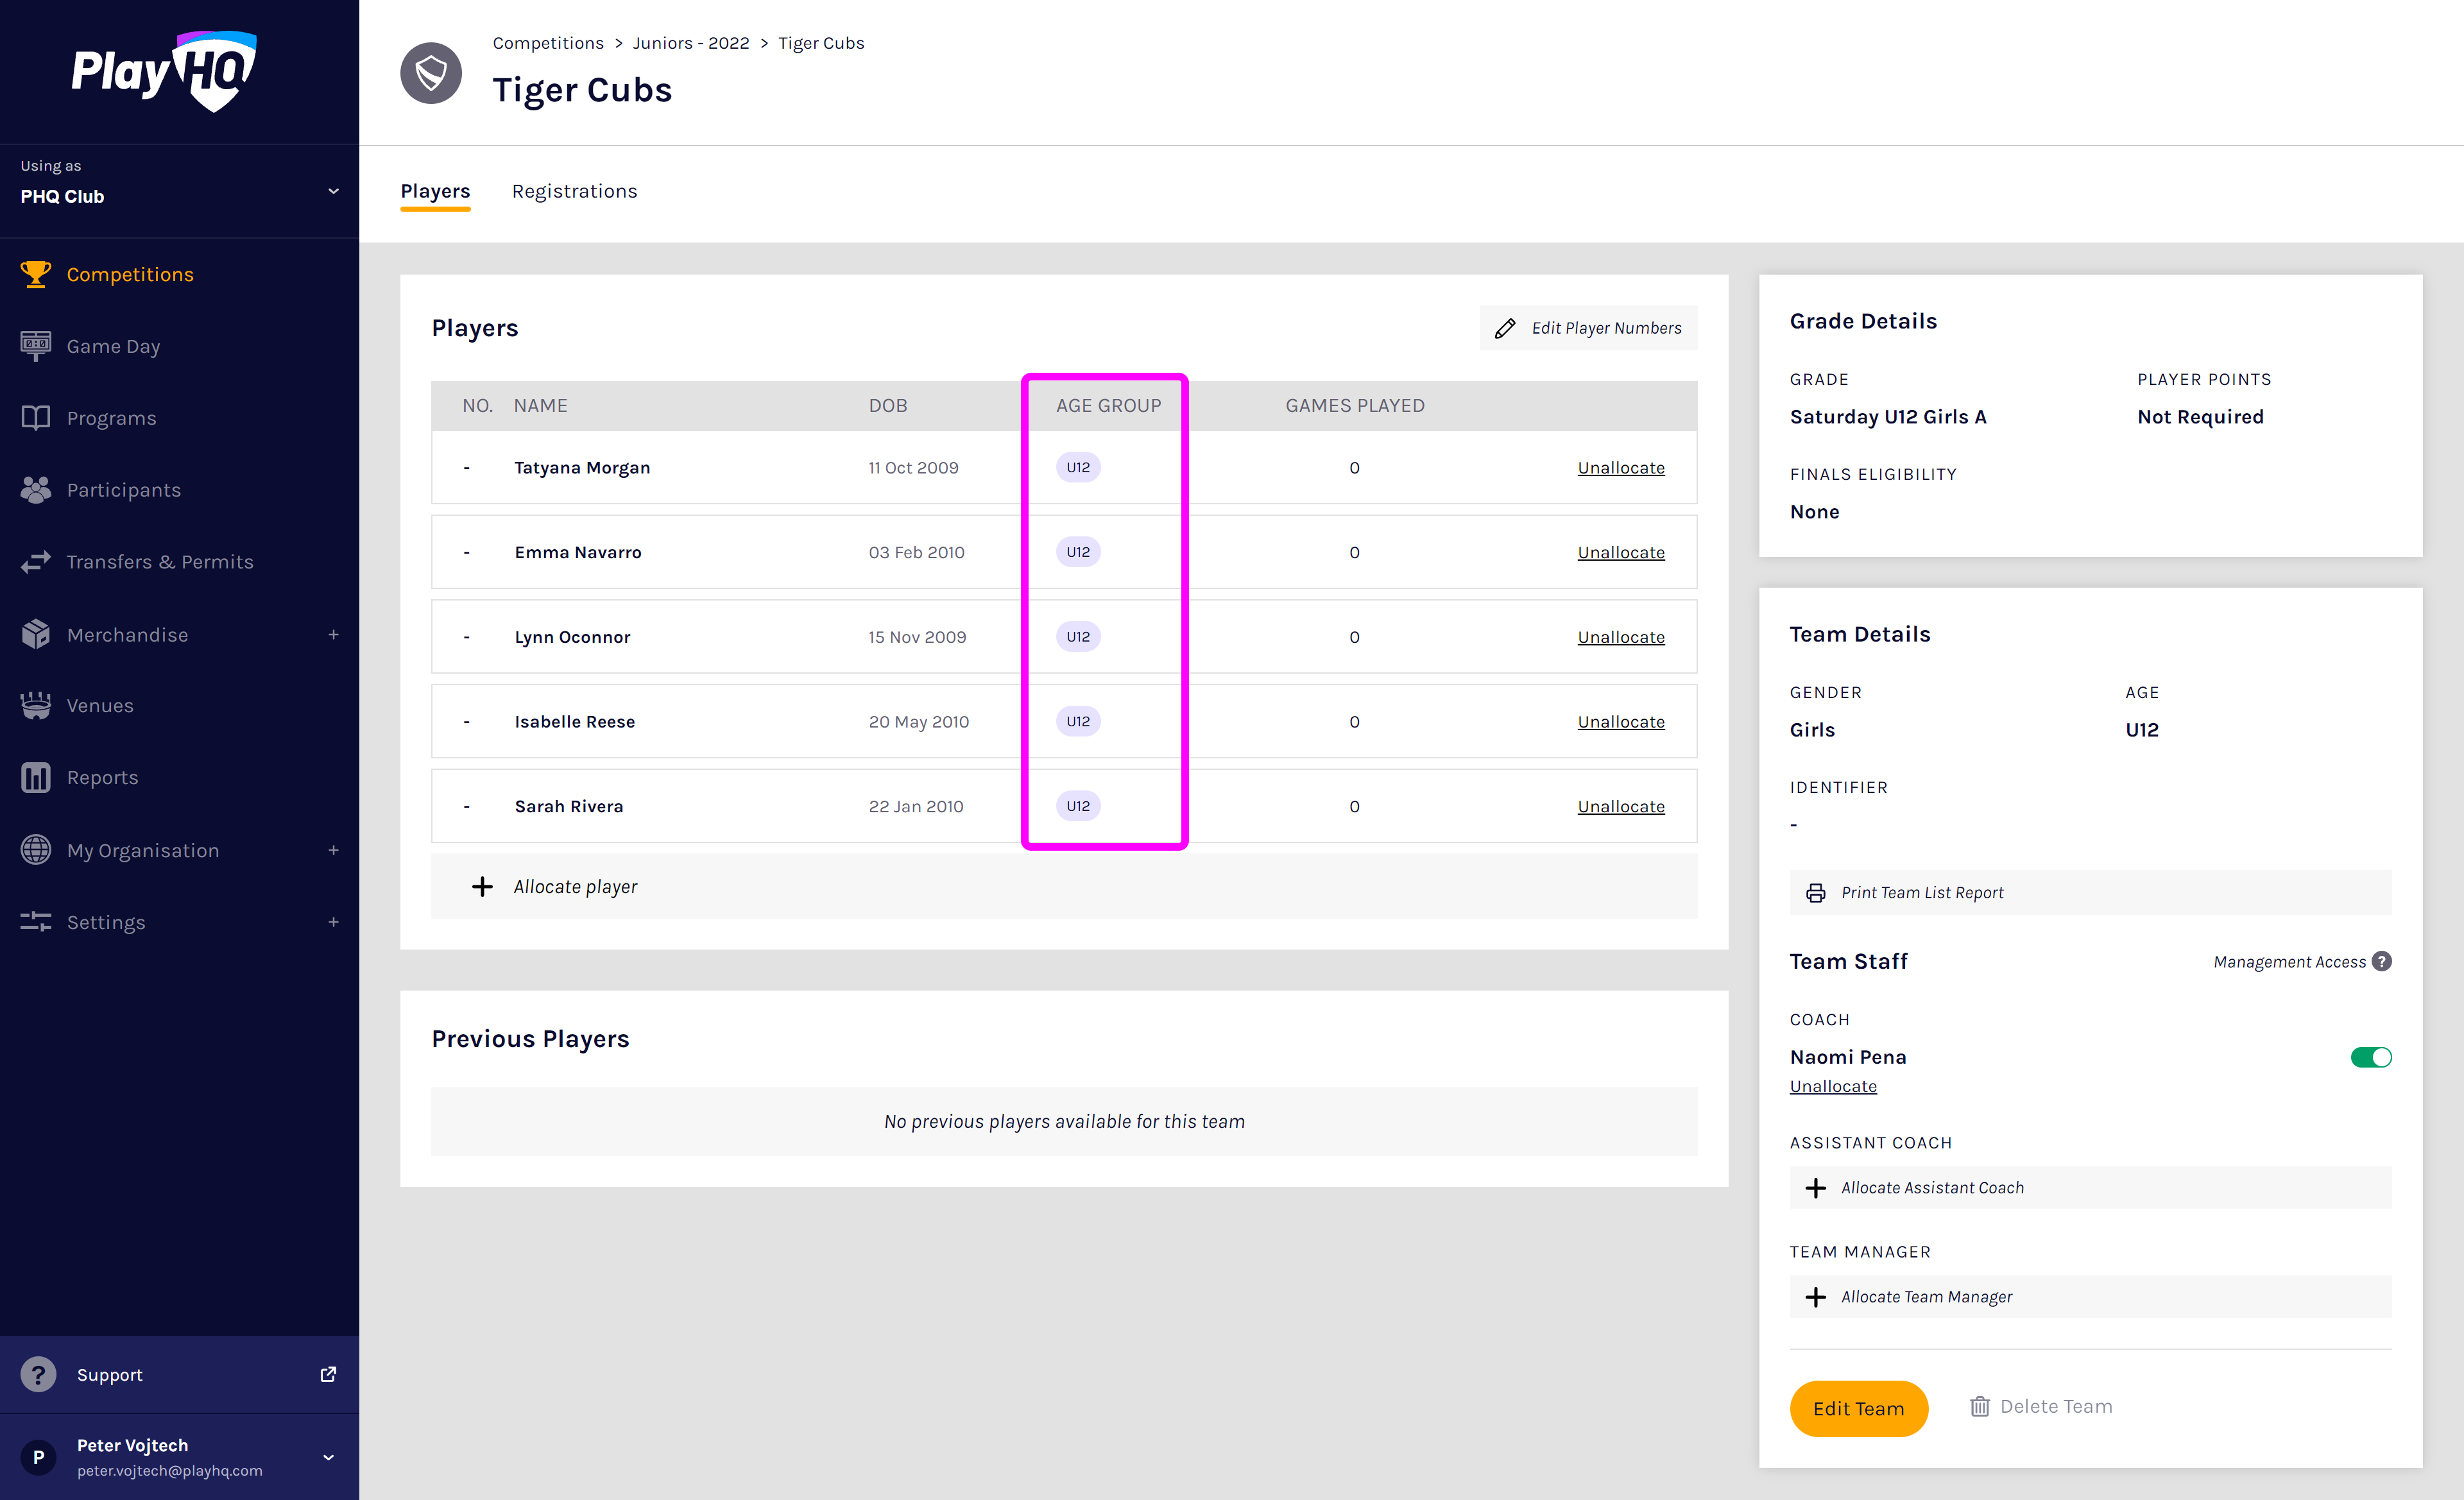Click the Tiger Cubs team shield logo
This screenshot has height=1500, width=2464.
[431, 73]
